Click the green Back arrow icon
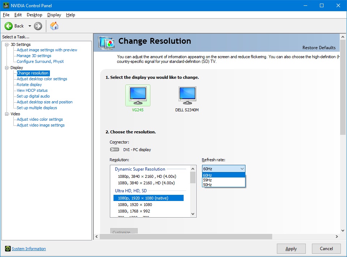The image size is (347, 257). point(9,26)
